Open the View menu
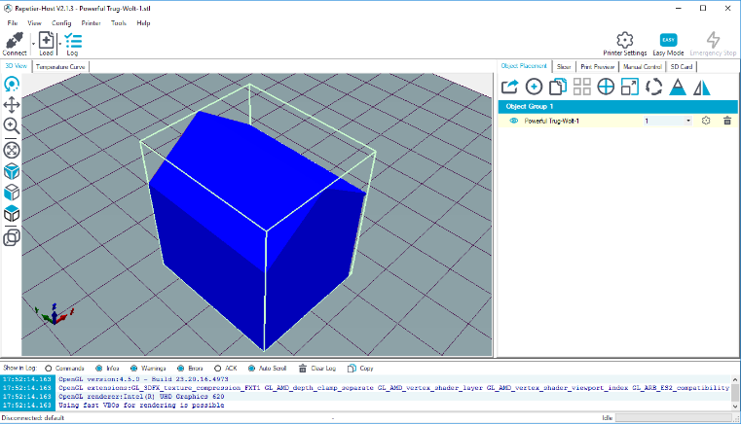The image size is (741, 424). click(34, 22)
